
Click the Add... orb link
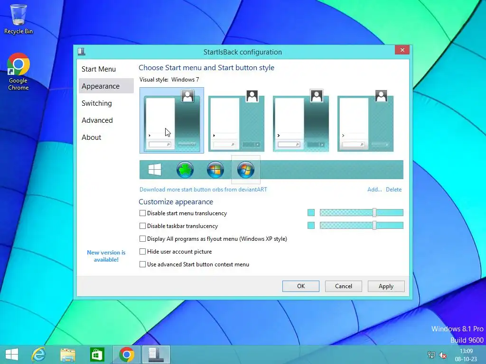[374, 190]
